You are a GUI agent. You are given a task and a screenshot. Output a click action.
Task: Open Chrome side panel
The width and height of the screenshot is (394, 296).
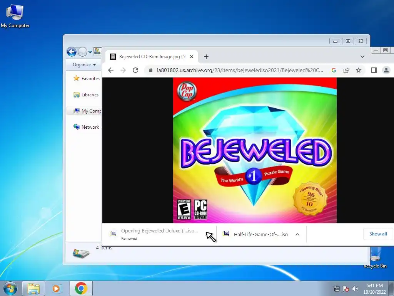(374, 70)
